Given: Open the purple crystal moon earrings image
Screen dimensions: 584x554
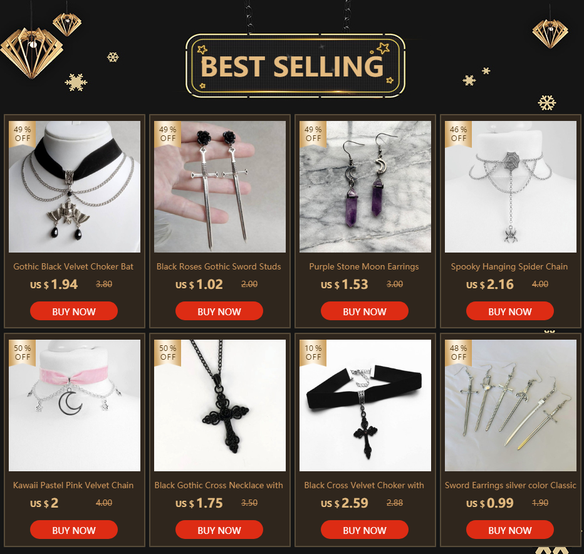Looking at the screenshot, I should [365, 187].
